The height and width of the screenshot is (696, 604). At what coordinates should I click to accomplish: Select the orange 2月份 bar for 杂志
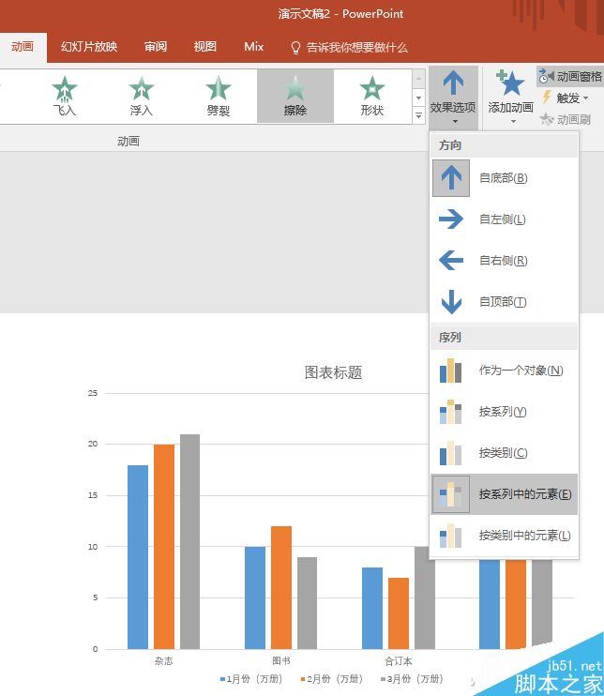[164, 547]
